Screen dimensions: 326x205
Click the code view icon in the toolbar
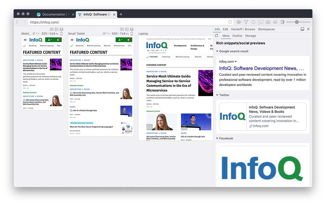point(275,22)
